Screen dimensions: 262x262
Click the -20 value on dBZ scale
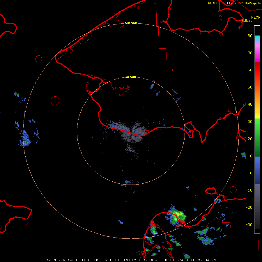coord(249,207)
